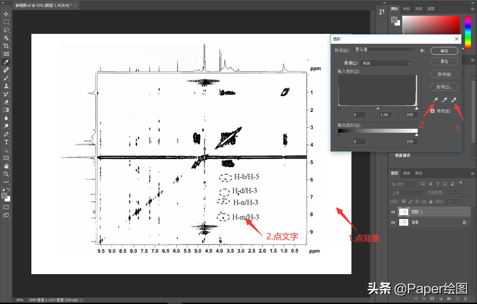Toggle the Preview checkbox in Levels
Viewport: 477px width, 304px height.
pyautogui.click(x=432, y=111)
